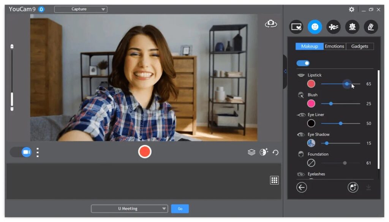Go back with the left arrow button
Screen dimensions: 389x222
302,187
